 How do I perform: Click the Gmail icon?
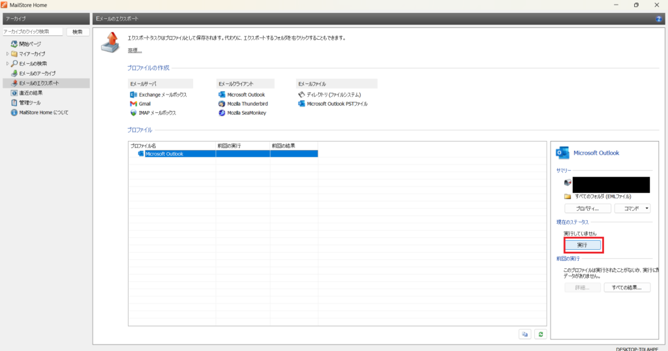(x=133, y=104)
